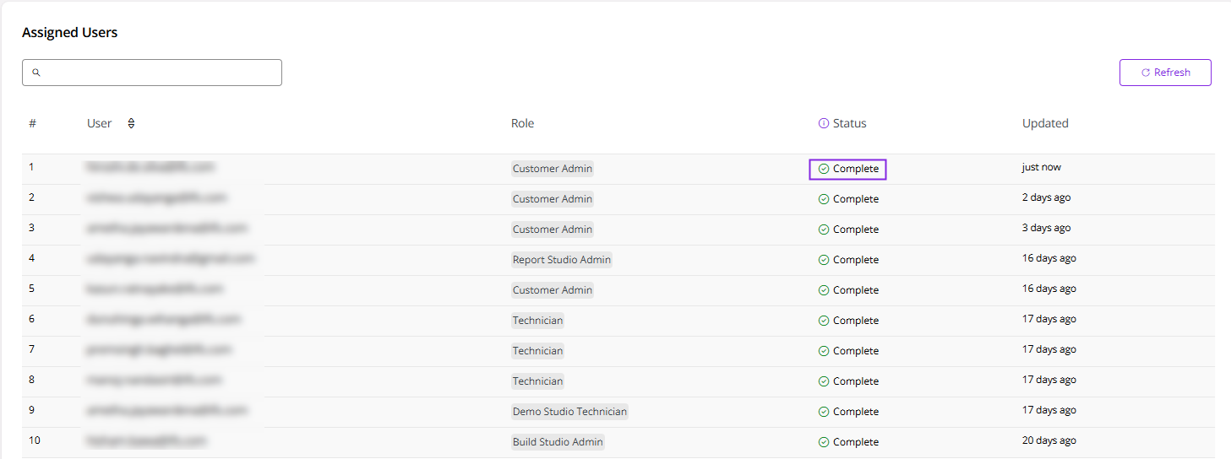This screenshot has height=459, width=1231.
Task: Click the User column header
Action: click(100, 123)
